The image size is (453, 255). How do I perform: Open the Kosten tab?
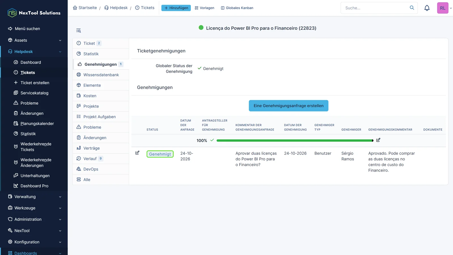click(101, 96)
